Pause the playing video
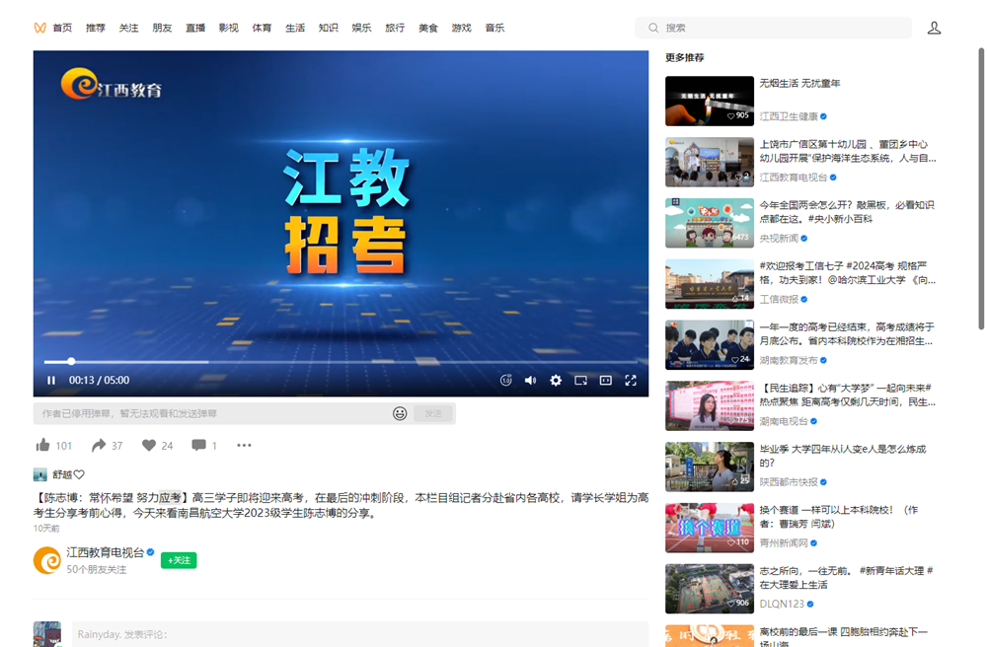Screen dimensions: 987x647 pyautogui.click(x=50, y=380)
